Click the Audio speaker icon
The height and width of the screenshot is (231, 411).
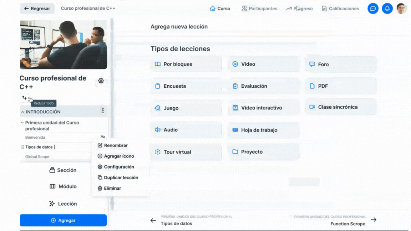pos(158,130)
